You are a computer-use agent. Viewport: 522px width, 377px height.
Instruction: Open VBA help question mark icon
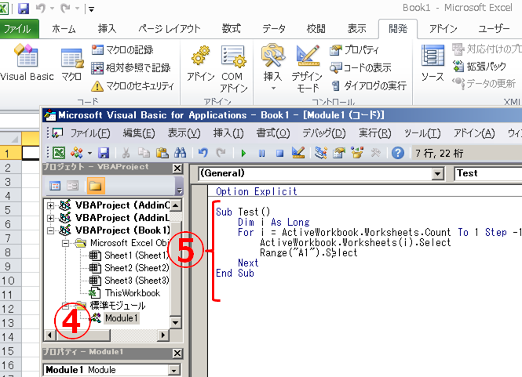click(x=398, y=153)
